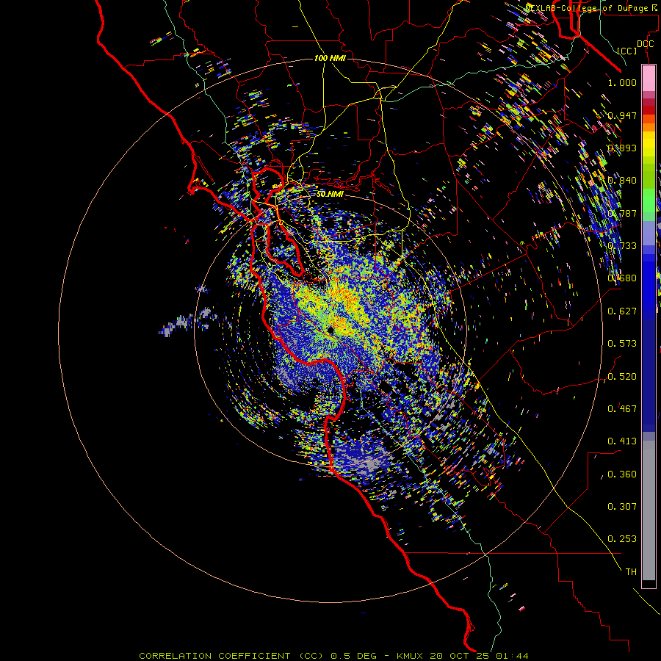This screenshot has width=661, height=661.
Task: Select the 0.733 legend value
Action: pos(622,246)
